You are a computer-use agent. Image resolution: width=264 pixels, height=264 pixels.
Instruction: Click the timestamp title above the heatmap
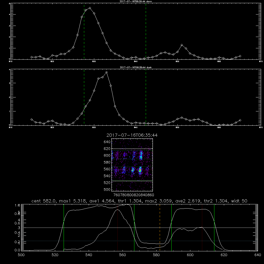click(132, 135)
